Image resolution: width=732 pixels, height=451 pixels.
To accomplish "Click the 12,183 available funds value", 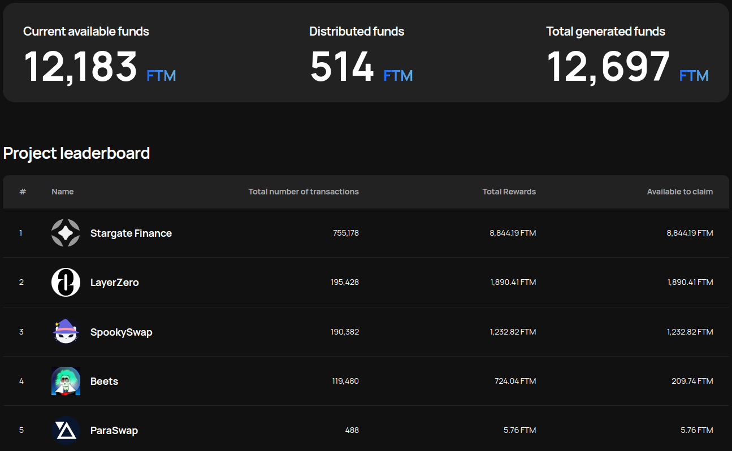I will [x=81, y=67].
